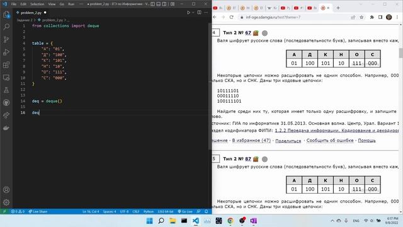Open the Run menu

pyautogui.click(x=71, y=4)
